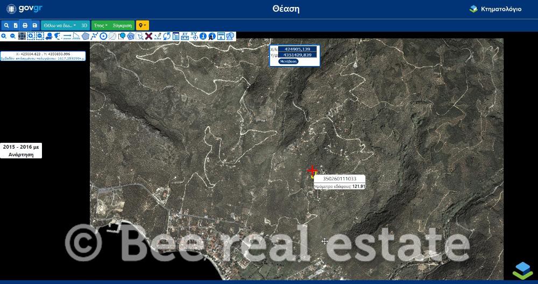Viewport: 538px width, 284px height.
Task: Select the triangle ruler measure tool
Action: tap(76, 37)
